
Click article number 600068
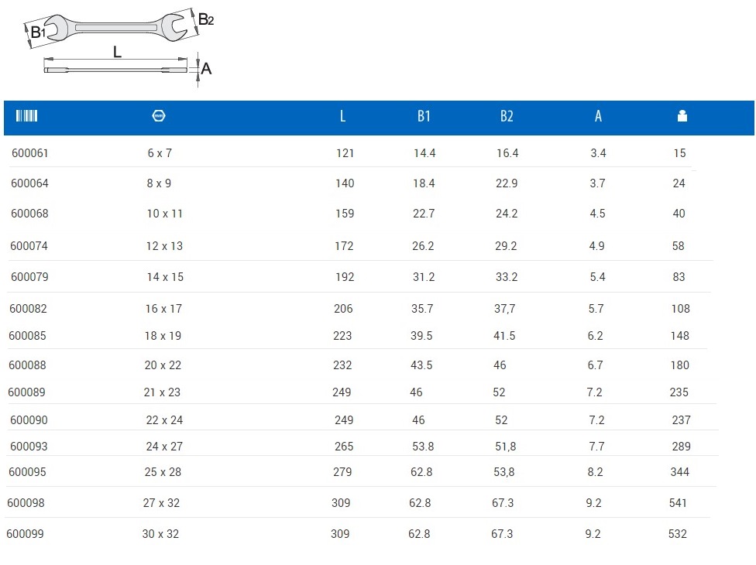pos(29,214)
